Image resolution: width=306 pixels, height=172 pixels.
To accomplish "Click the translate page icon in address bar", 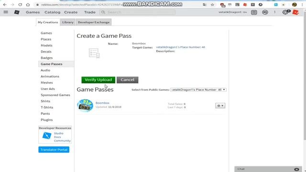I will 205,5.
